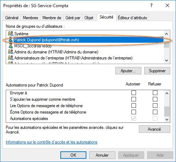Click the permissions list scroll up arrow
Viewport: 176px width, 162px height.
(x=167, y=93)
